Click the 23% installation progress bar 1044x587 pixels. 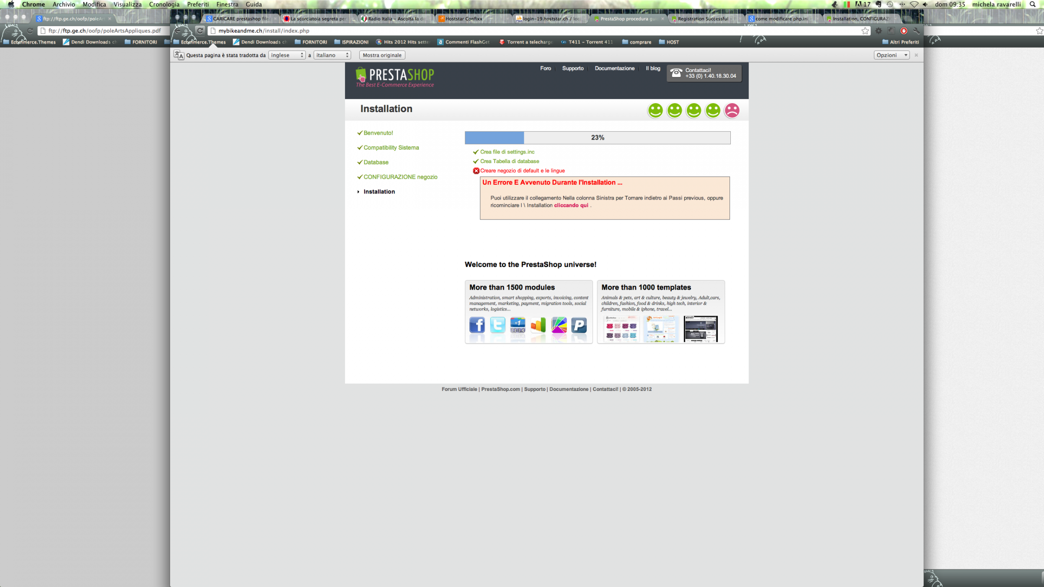pos(597,138)
